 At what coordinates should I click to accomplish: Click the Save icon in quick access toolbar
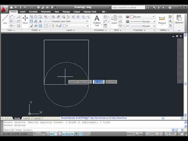[x=20, y=7]
